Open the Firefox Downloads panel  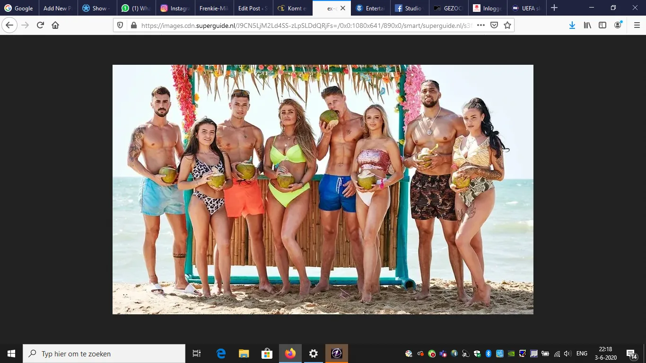[x=572, y=25]
